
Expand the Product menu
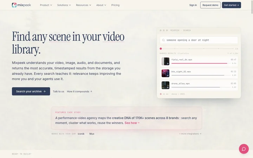pyautogui.click(x=46, y=5)
